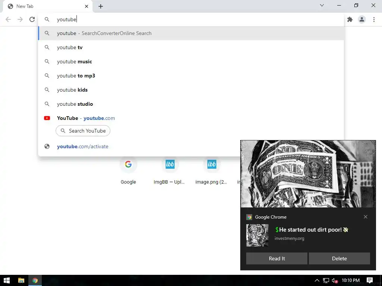
Task: Select the youtube studio suggestion
Action: [x=191, y=104]
